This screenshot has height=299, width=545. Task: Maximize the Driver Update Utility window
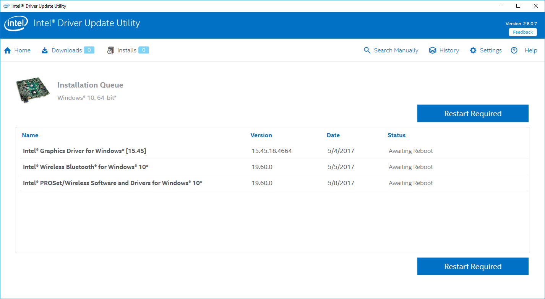point(518,6)
